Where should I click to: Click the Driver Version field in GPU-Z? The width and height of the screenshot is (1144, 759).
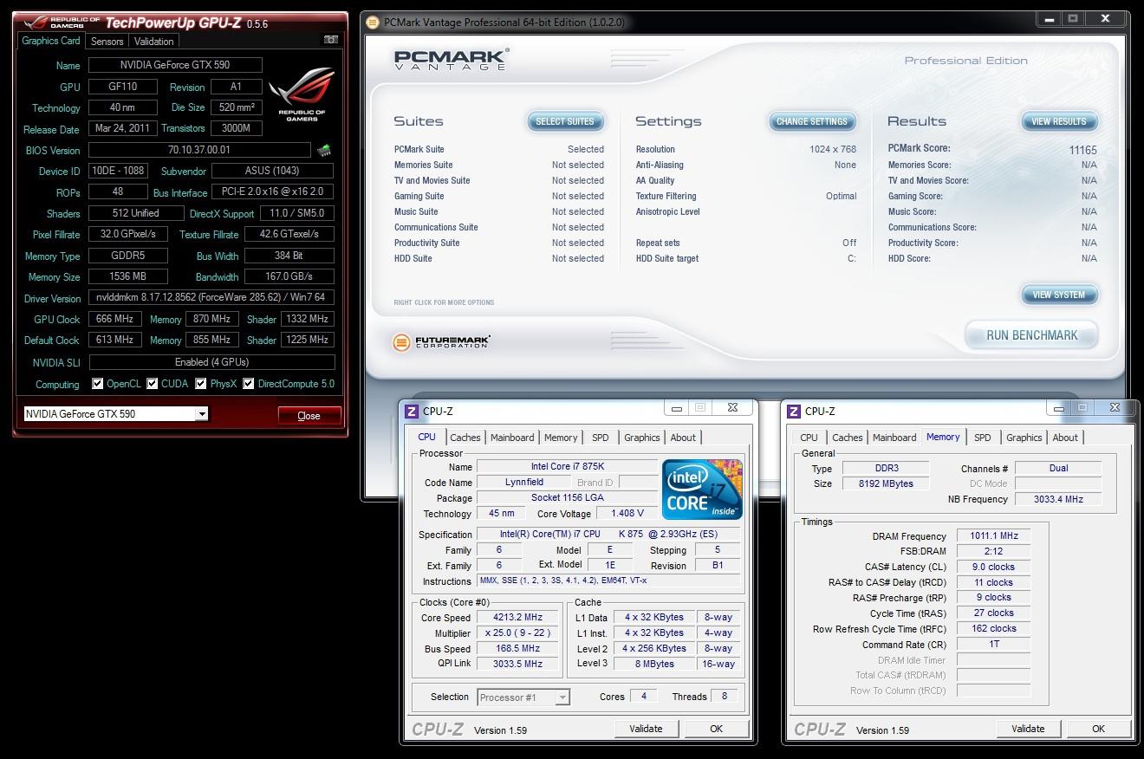[x=211, y=298]
